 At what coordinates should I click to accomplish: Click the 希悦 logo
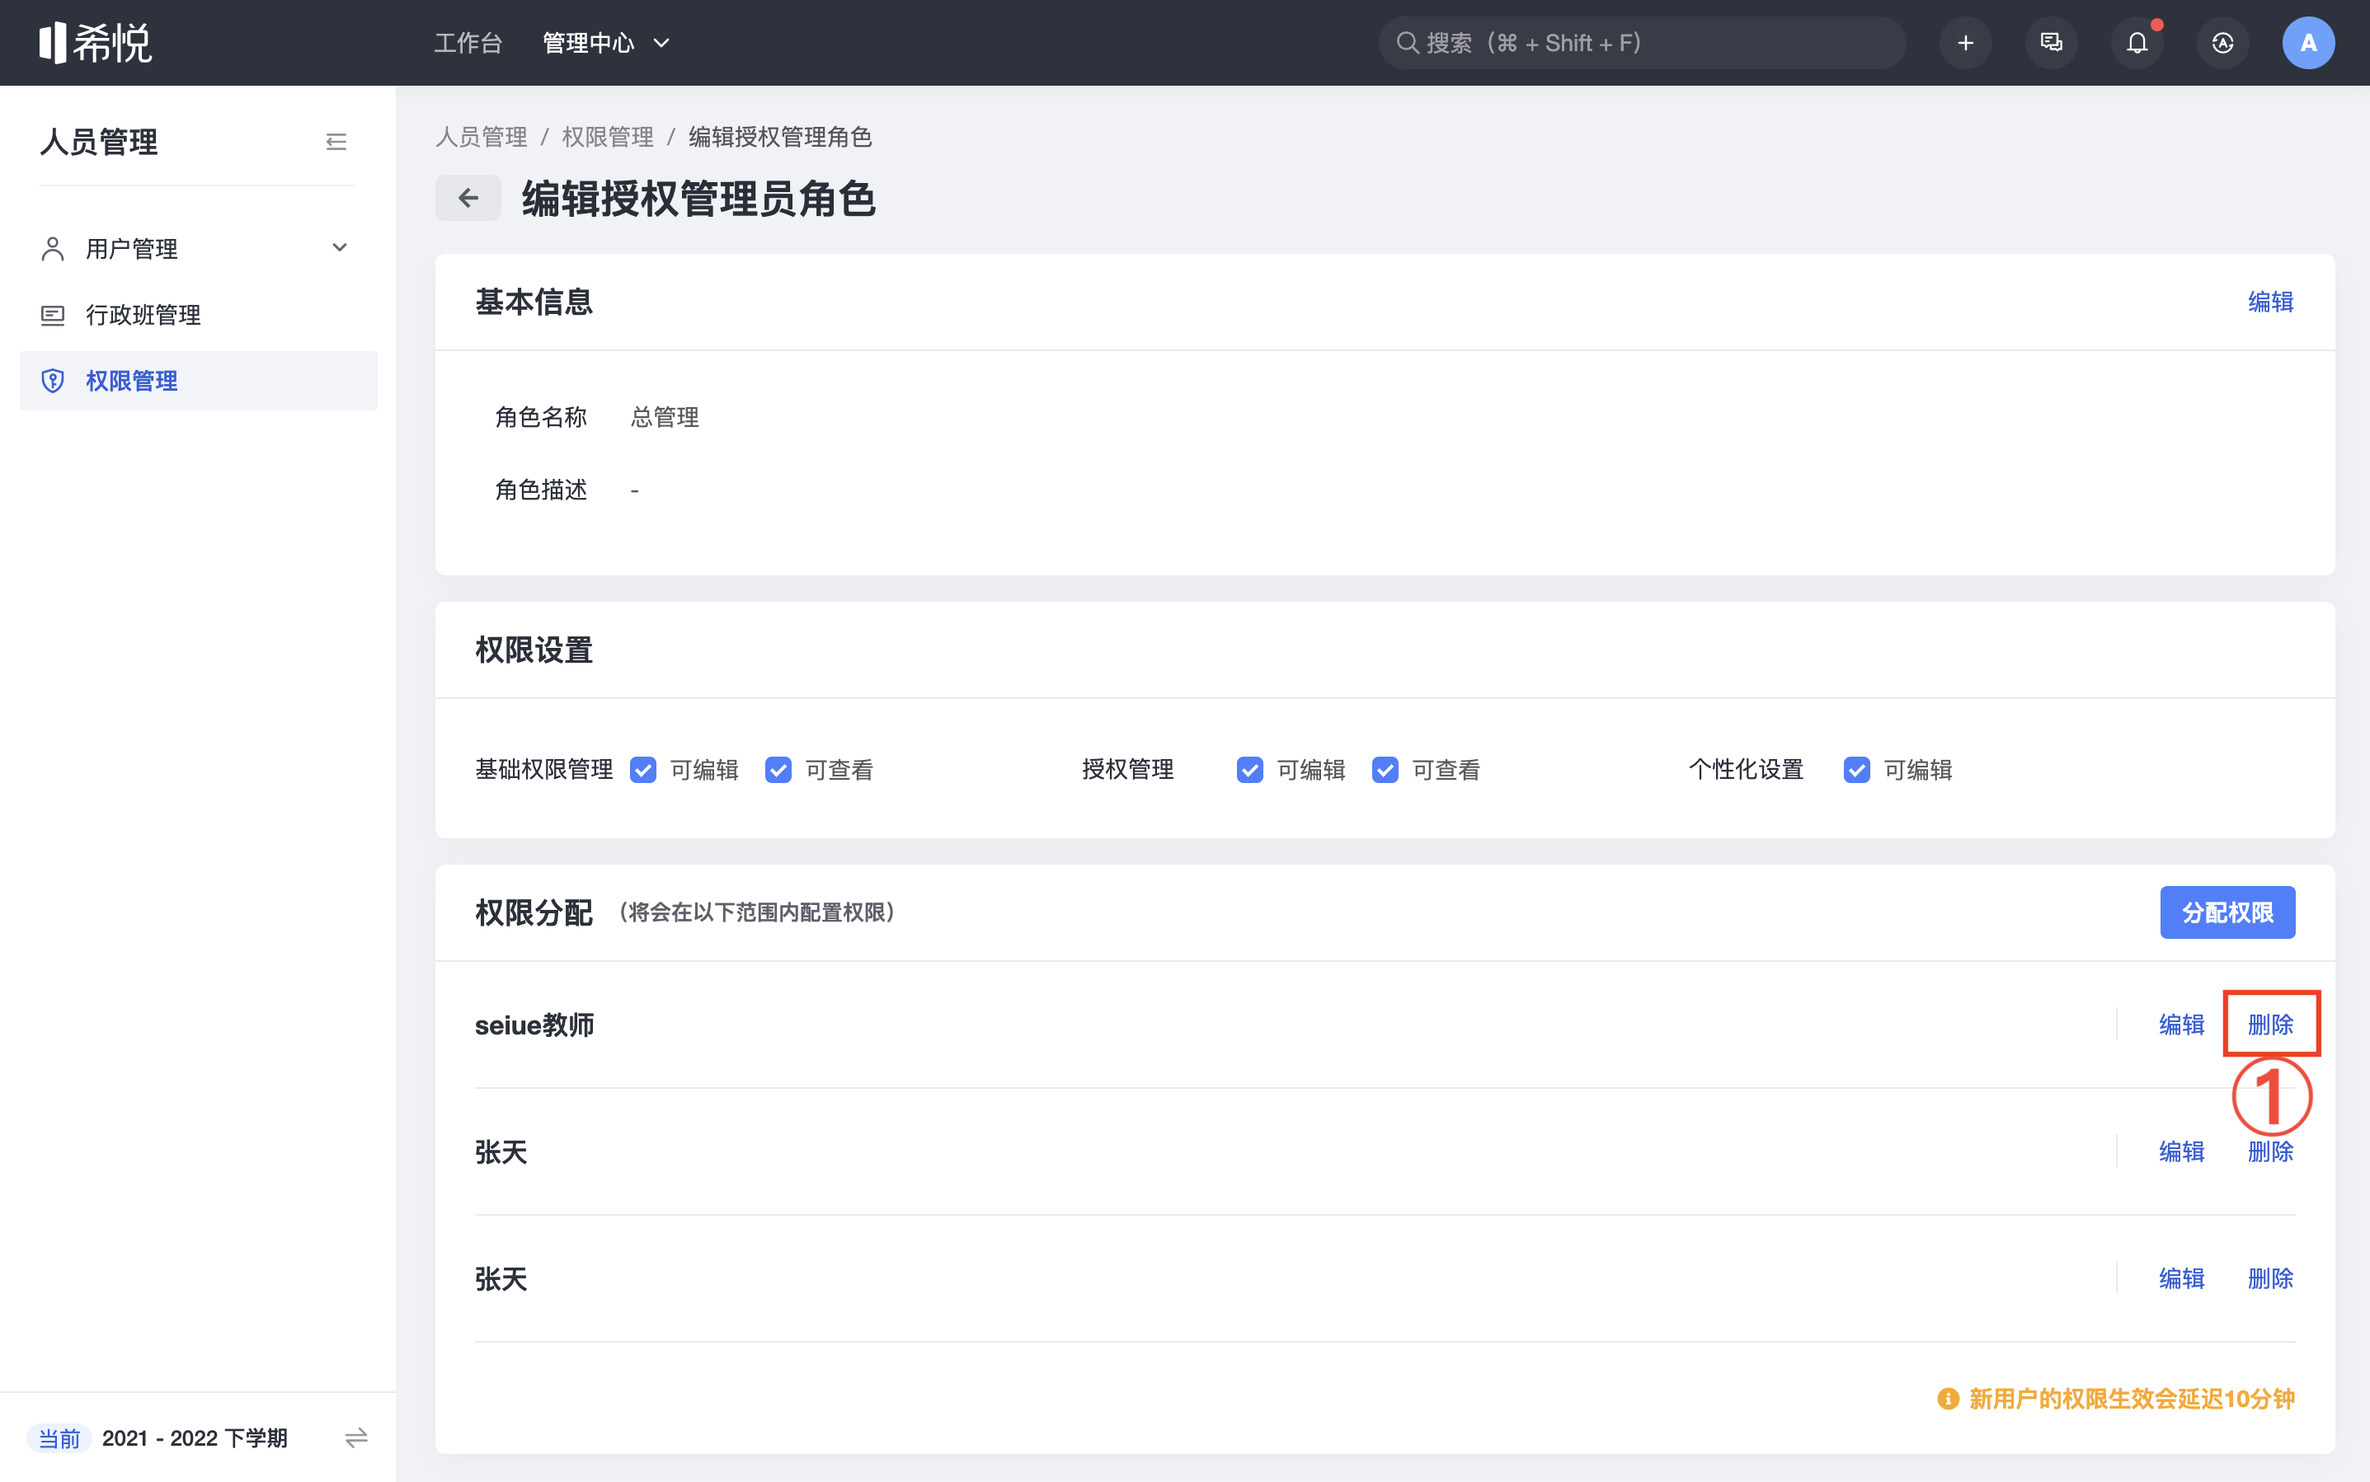[x=95, y=43]
